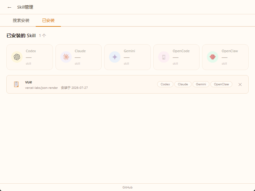Screen dimensions: 255x191
Task: Select the 已安装 tab
Action: tap(48, 20)
